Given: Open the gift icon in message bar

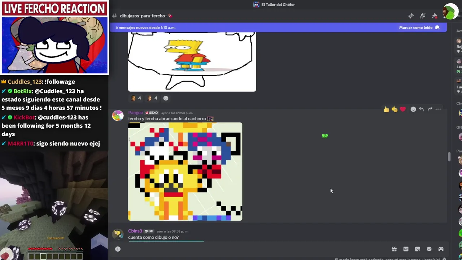Looking at the screenshot, I should (394, 249).
